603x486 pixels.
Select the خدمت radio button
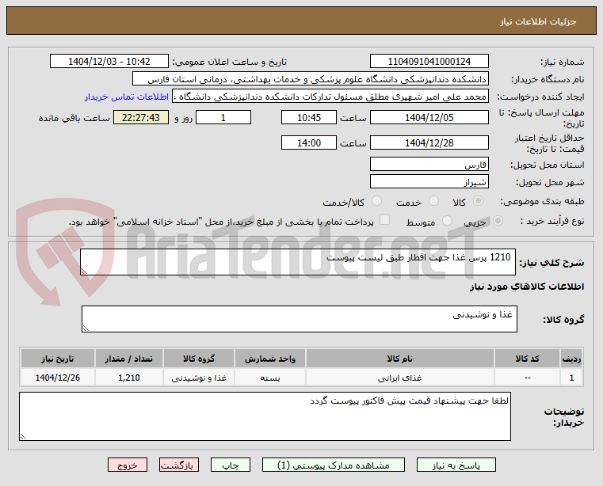click(433, 201)
